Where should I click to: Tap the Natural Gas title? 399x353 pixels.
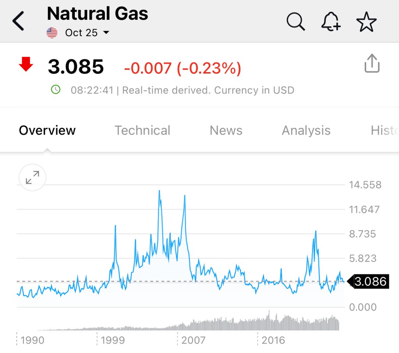(x=97, y=14)
